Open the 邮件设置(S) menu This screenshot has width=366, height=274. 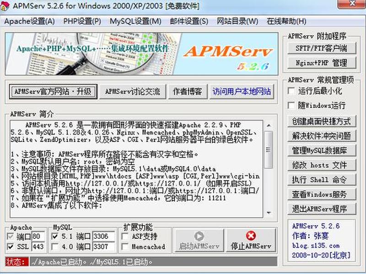tap(189, 21)
